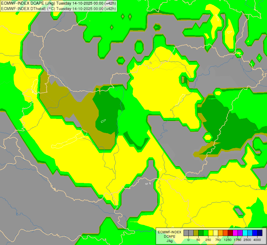This screenshot has width=267, height=245.
Task: Click the legend tick label 750
Action: [x=218, y=240]
